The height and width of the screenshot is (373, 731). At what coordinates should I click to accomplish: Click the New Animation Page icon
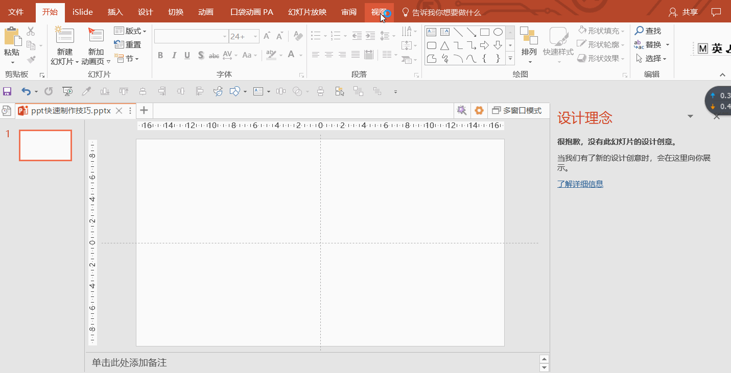(96, 36)
